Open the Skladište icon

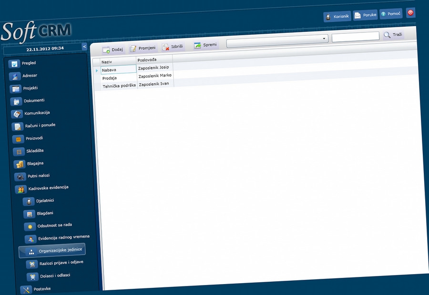tap(19, 152)
